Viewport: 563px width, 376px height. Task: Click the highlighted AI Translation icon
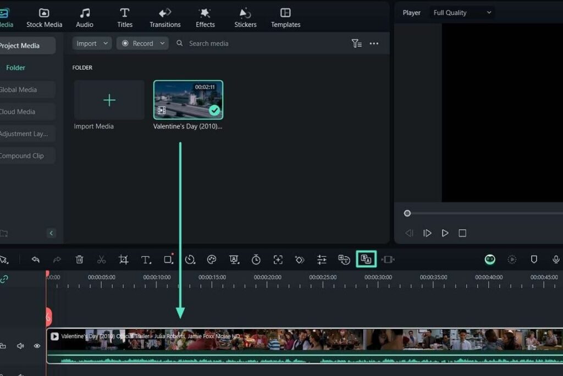[x=366, y=259]
